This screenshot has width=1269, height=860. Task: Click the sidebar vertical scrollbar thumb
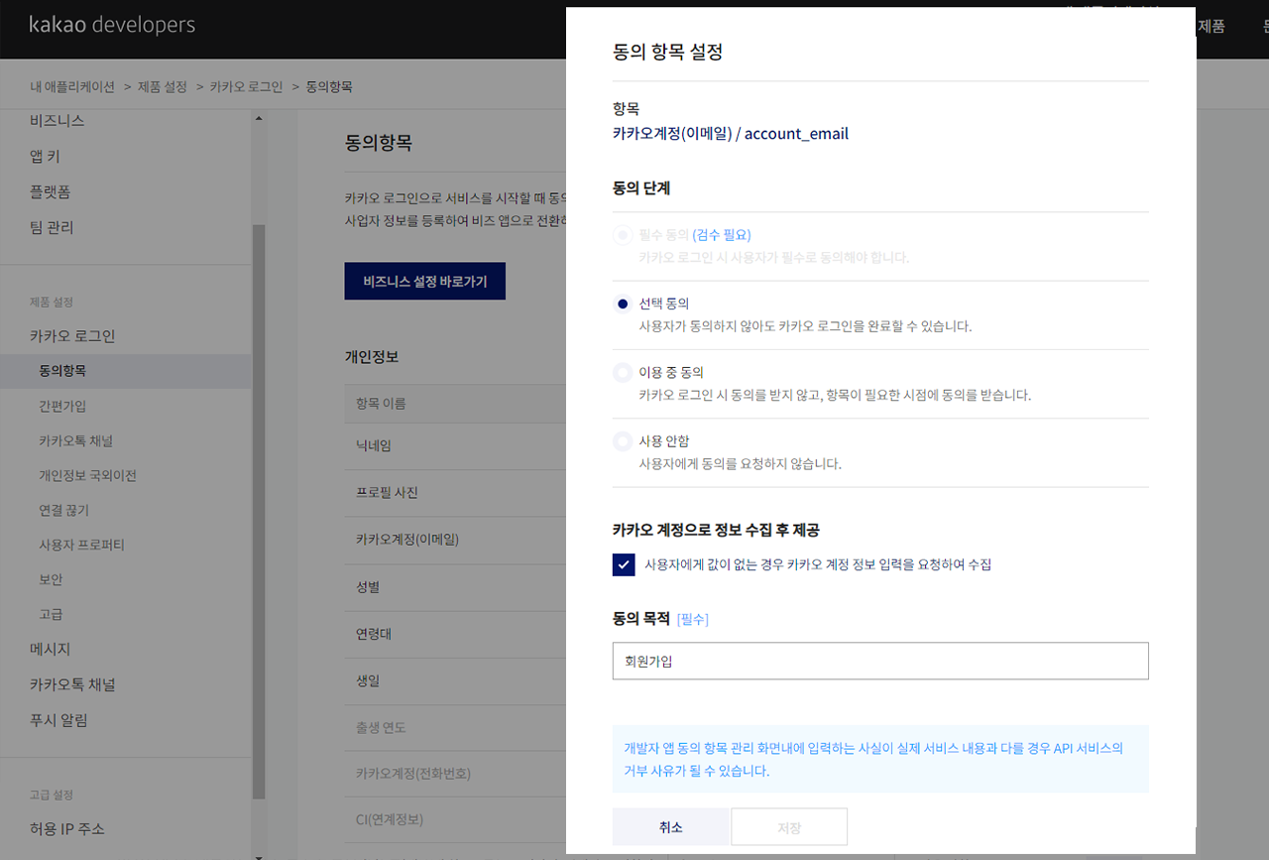(x=260, y=512)
